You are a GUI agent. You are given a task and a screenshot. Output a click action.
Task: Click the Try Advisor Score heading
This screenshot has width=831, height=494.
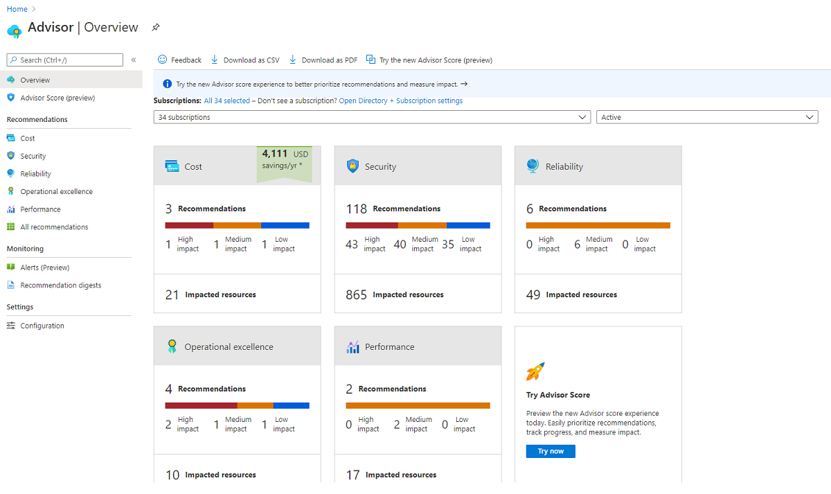click(x=558, y=395)
